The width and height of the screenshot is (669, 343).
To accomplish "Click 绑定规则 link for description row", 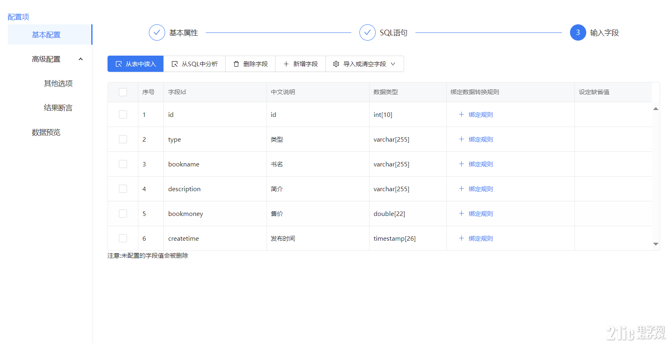I will pyautogui.click(x=481, y=189).
